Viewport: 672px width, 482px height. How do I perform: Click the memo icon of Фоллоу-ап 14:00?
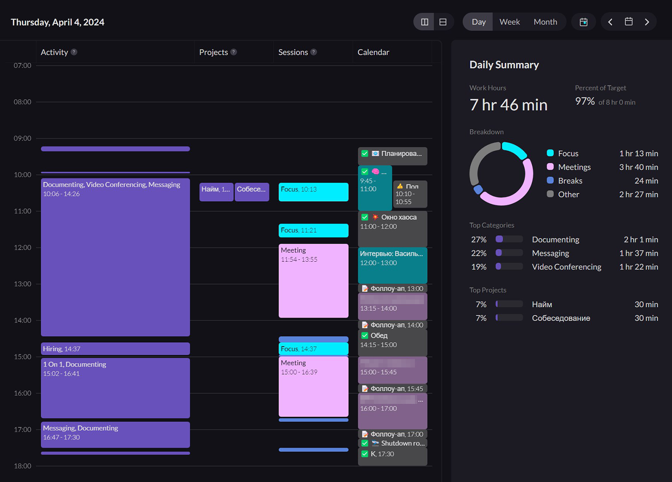(365, 325)
